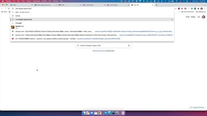Click the red circle extension icon

185,9
